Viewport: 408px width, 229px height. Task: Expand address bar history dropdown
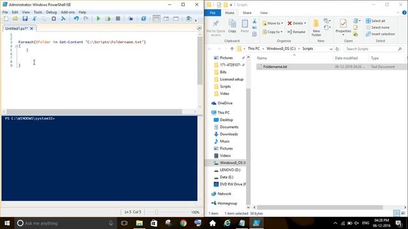tap(331, 49)
